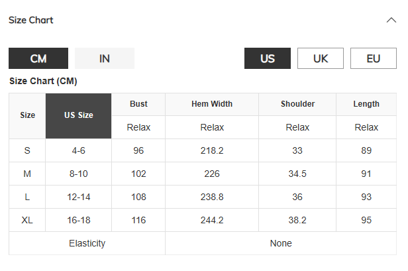Click the Size Chart heading
The image size is (408, 271).
(x=31, y=20)
